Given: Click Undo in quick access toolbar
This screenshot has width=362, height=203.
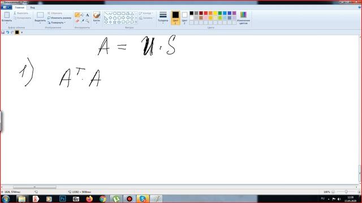Looking at the screenshot, I should [x=7, y=33].
